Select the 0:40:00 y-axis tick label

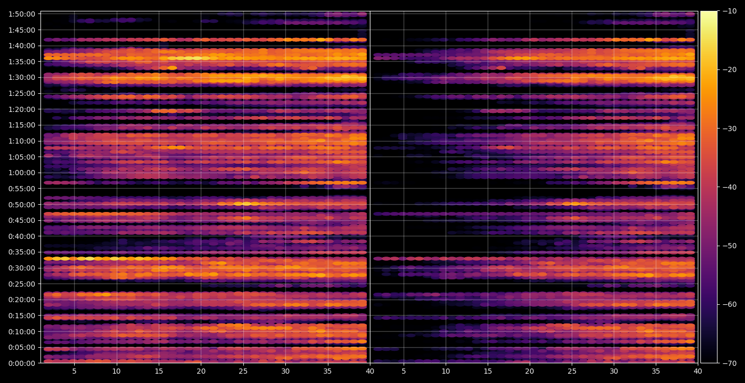(22, 236)
